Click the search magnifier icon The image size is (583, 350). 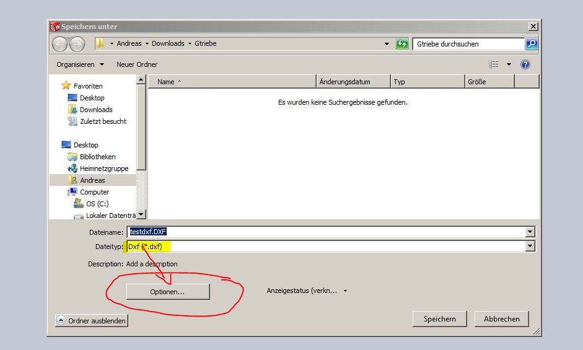(532, 44)
